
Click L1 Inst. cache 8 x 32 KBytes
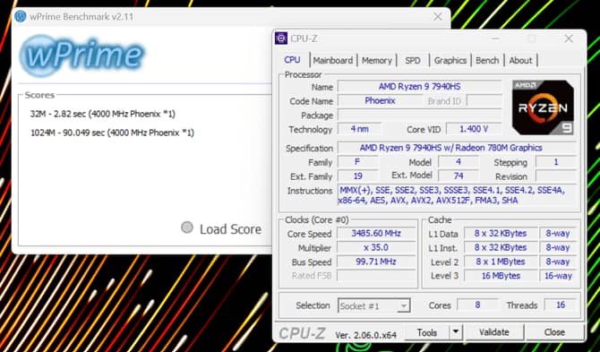[x=501, y=247]
